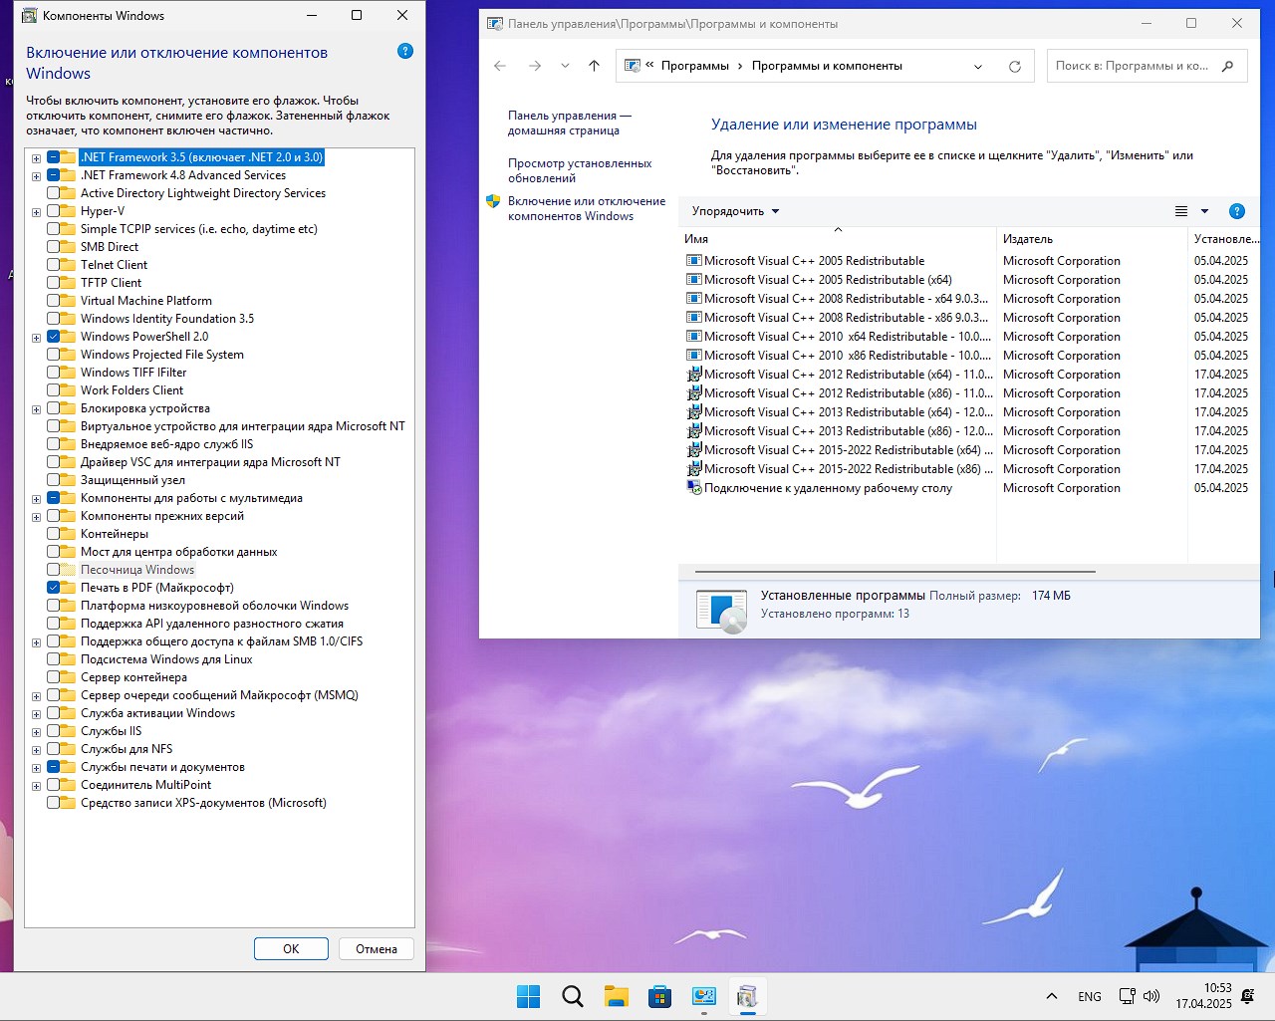Screen dimensions: 1275x1021
Task: Click the address bar location icon
Action: (632, 66)
